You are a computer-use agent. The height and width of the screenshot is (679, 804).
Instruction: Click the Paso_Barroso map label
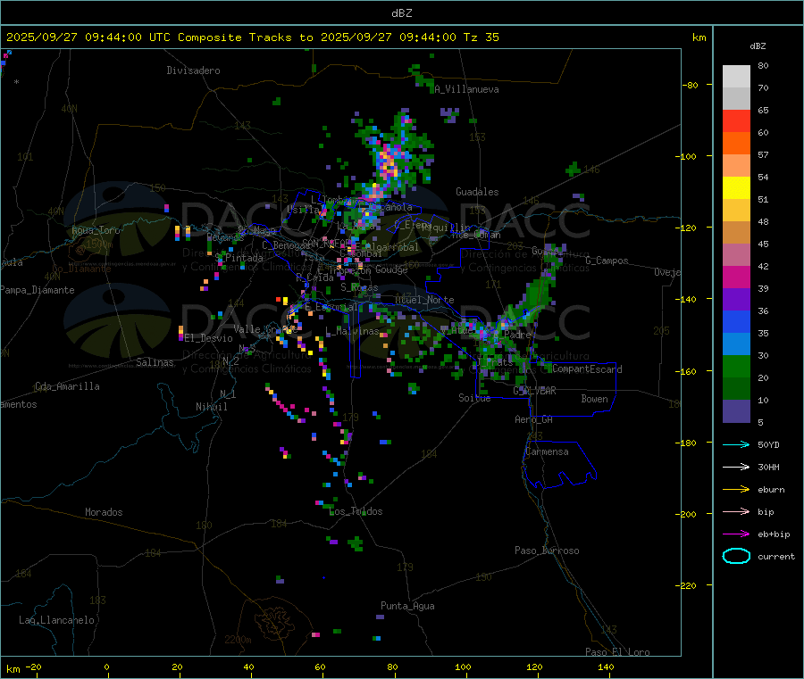pos(547,551)
